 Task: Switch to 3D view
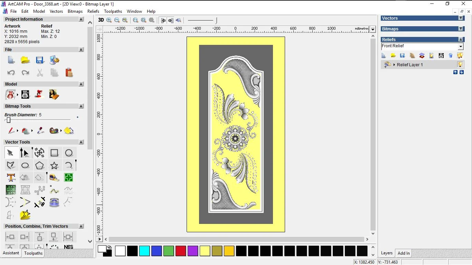coord(101,20)
